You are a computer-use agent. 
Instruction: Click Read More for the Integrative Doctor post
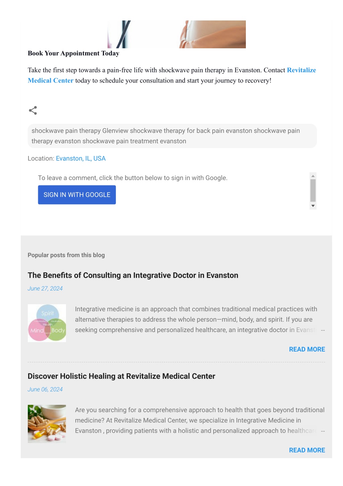[x=307, y=349]
